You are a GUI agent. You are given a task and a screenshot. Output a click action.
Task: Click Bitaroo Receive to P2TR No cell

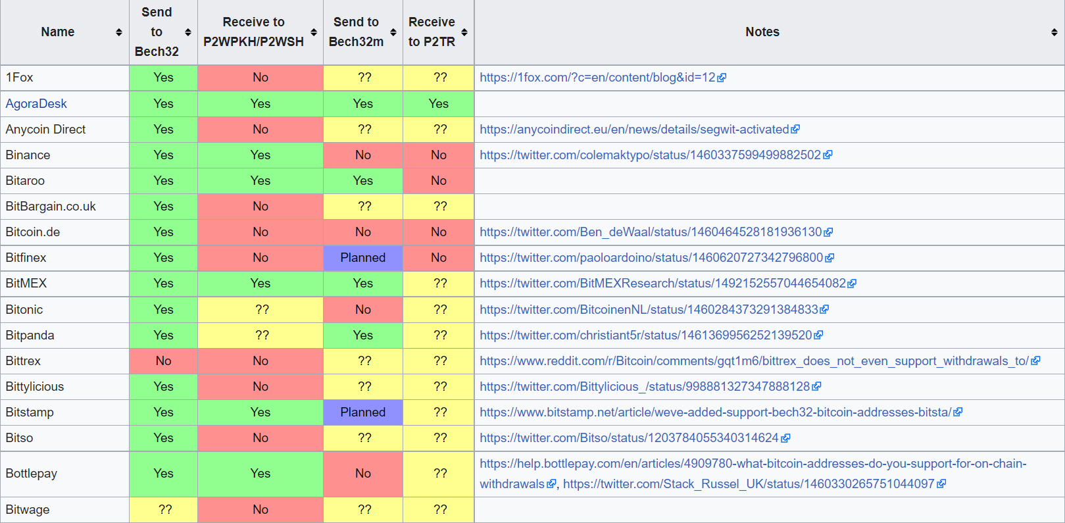pos(438,181)
